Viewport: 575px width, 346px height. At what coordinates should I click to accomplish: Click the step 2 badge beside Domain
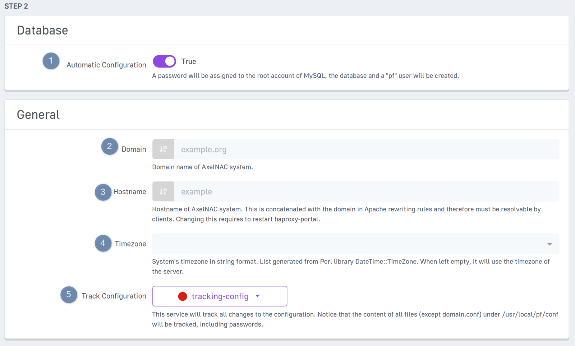[x=109, y=146]
